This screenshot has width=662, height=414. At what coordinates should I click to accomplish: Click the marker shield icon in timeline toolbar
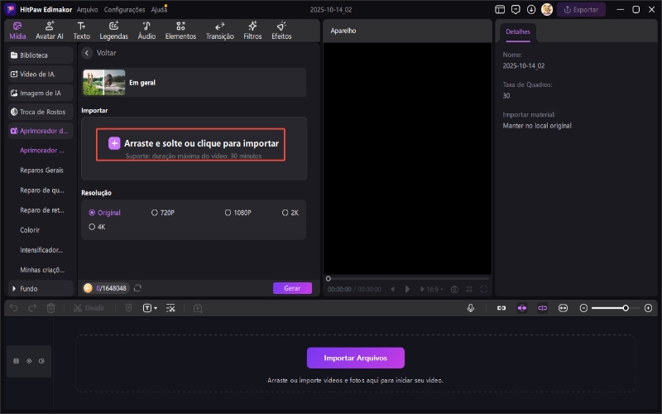click(129, 308)
